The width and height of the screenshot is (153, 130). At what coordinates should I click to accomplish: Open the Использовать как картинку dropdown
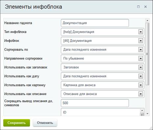(103, 85)
